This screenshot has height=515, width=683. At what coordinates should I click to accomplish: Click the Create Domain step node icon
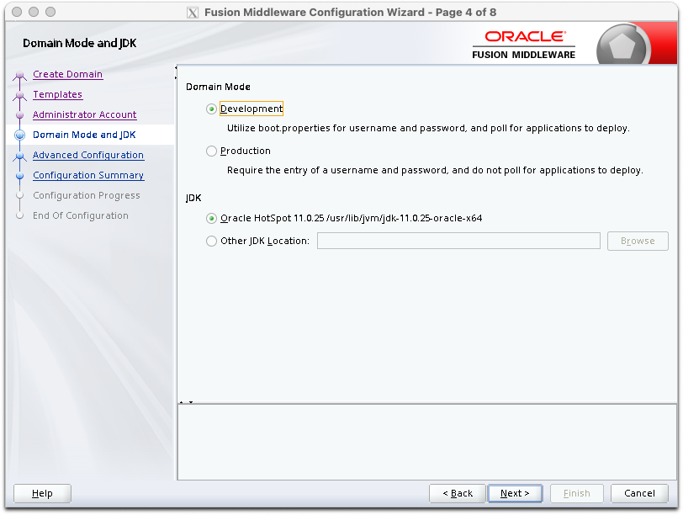click(x=19, y=76)
